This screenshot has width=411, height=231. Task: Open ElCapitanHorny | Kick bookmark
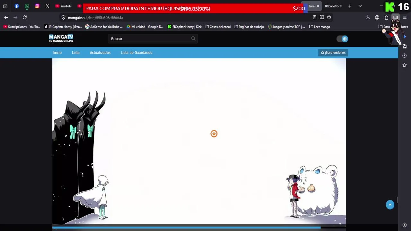(x=185, y=27)
